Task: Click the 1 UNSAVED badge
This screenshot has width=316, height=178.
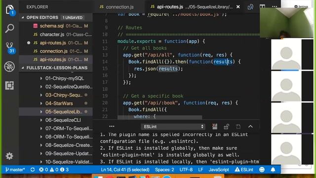Action: point(73,18)
